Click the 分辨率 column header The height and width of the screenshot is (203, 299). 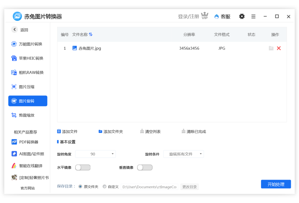189,34
